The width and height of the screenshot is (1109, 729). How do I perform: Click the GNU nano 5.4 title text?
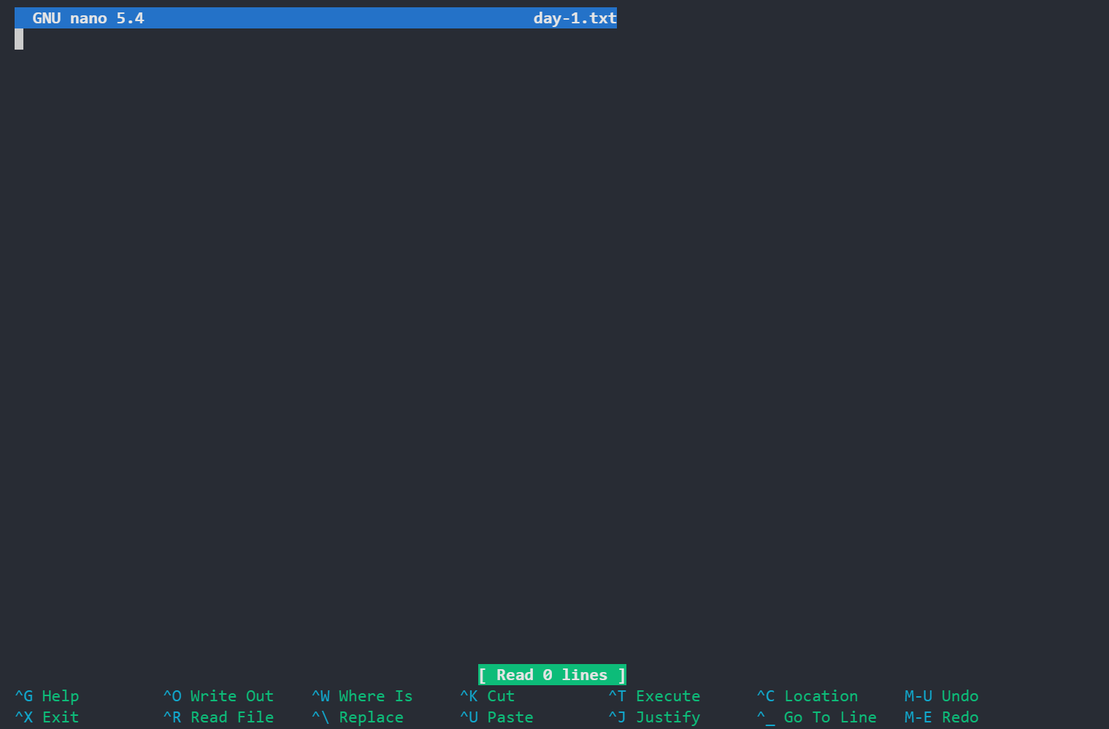point(88,18)
